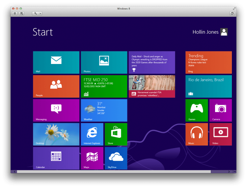Open the wrench settings tool
This screenshot has width=247, height=188.
pos(36,14)
